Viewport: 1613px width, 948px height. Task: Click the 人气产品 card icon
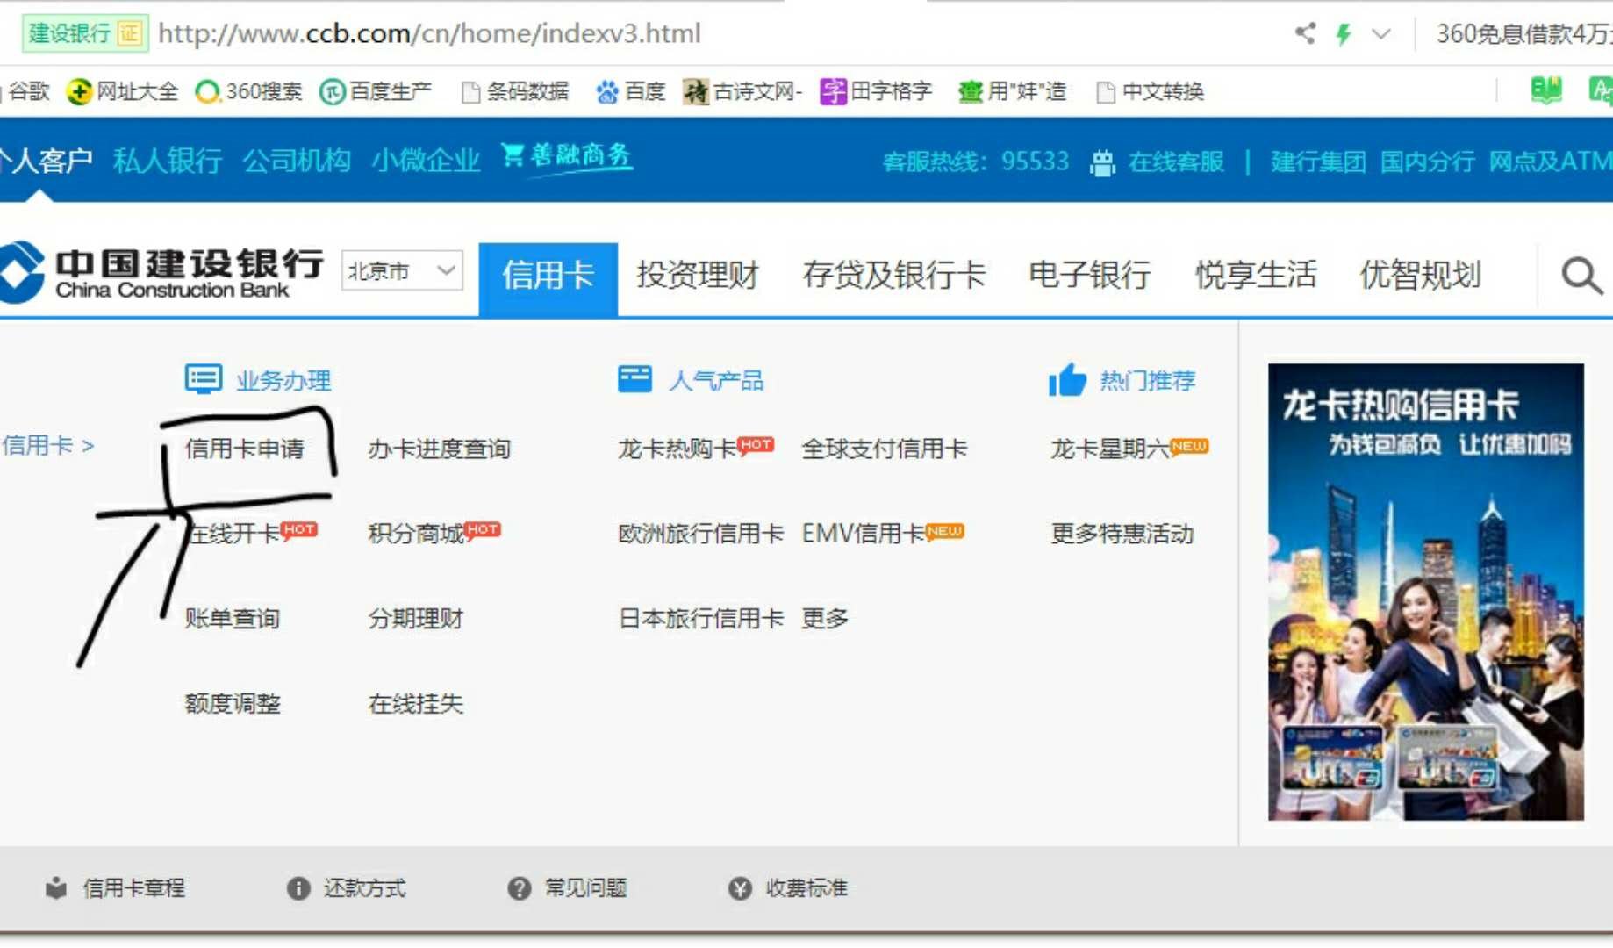(x=636, y=379)
